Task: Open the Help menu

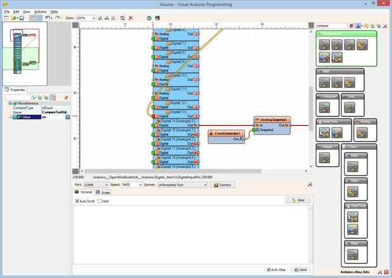Action: (54, 12)
